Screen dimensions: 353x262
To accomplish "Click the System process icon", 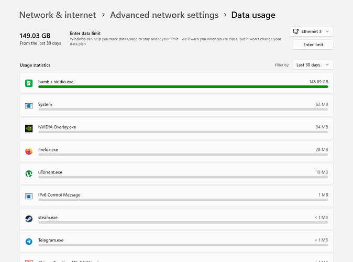I will point(29,106).
